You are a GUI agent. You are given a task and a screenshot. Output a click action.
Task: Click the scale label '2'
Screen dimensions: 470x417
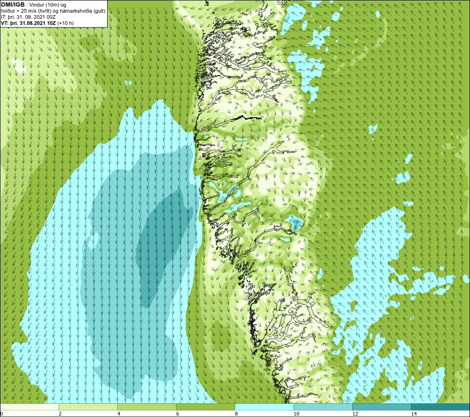coord(60,414)
